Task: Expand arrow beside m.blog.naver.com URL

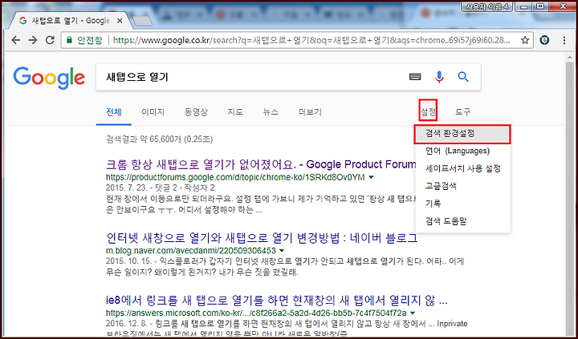Action: point(282,251)
